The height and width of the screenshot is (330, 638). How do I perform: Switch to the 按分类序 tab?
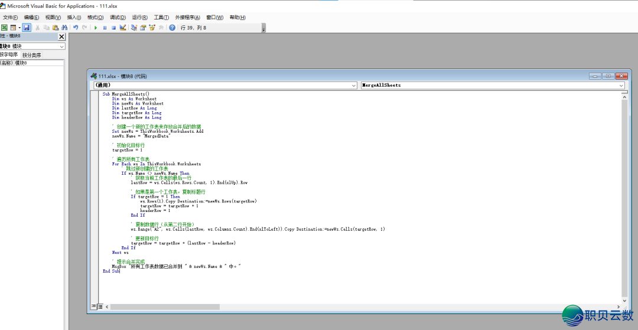(x=31, y=55)
